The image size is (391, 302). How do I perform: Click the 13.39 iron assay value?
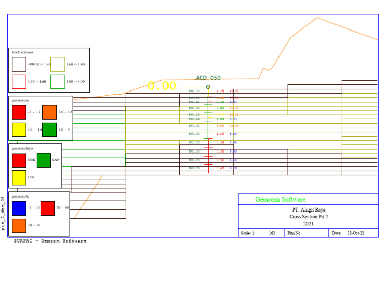click(234, 126)
